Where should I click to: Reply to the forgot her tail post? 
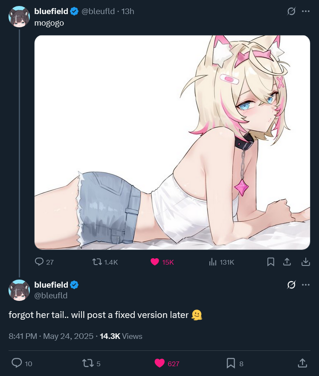coord(17,363)
